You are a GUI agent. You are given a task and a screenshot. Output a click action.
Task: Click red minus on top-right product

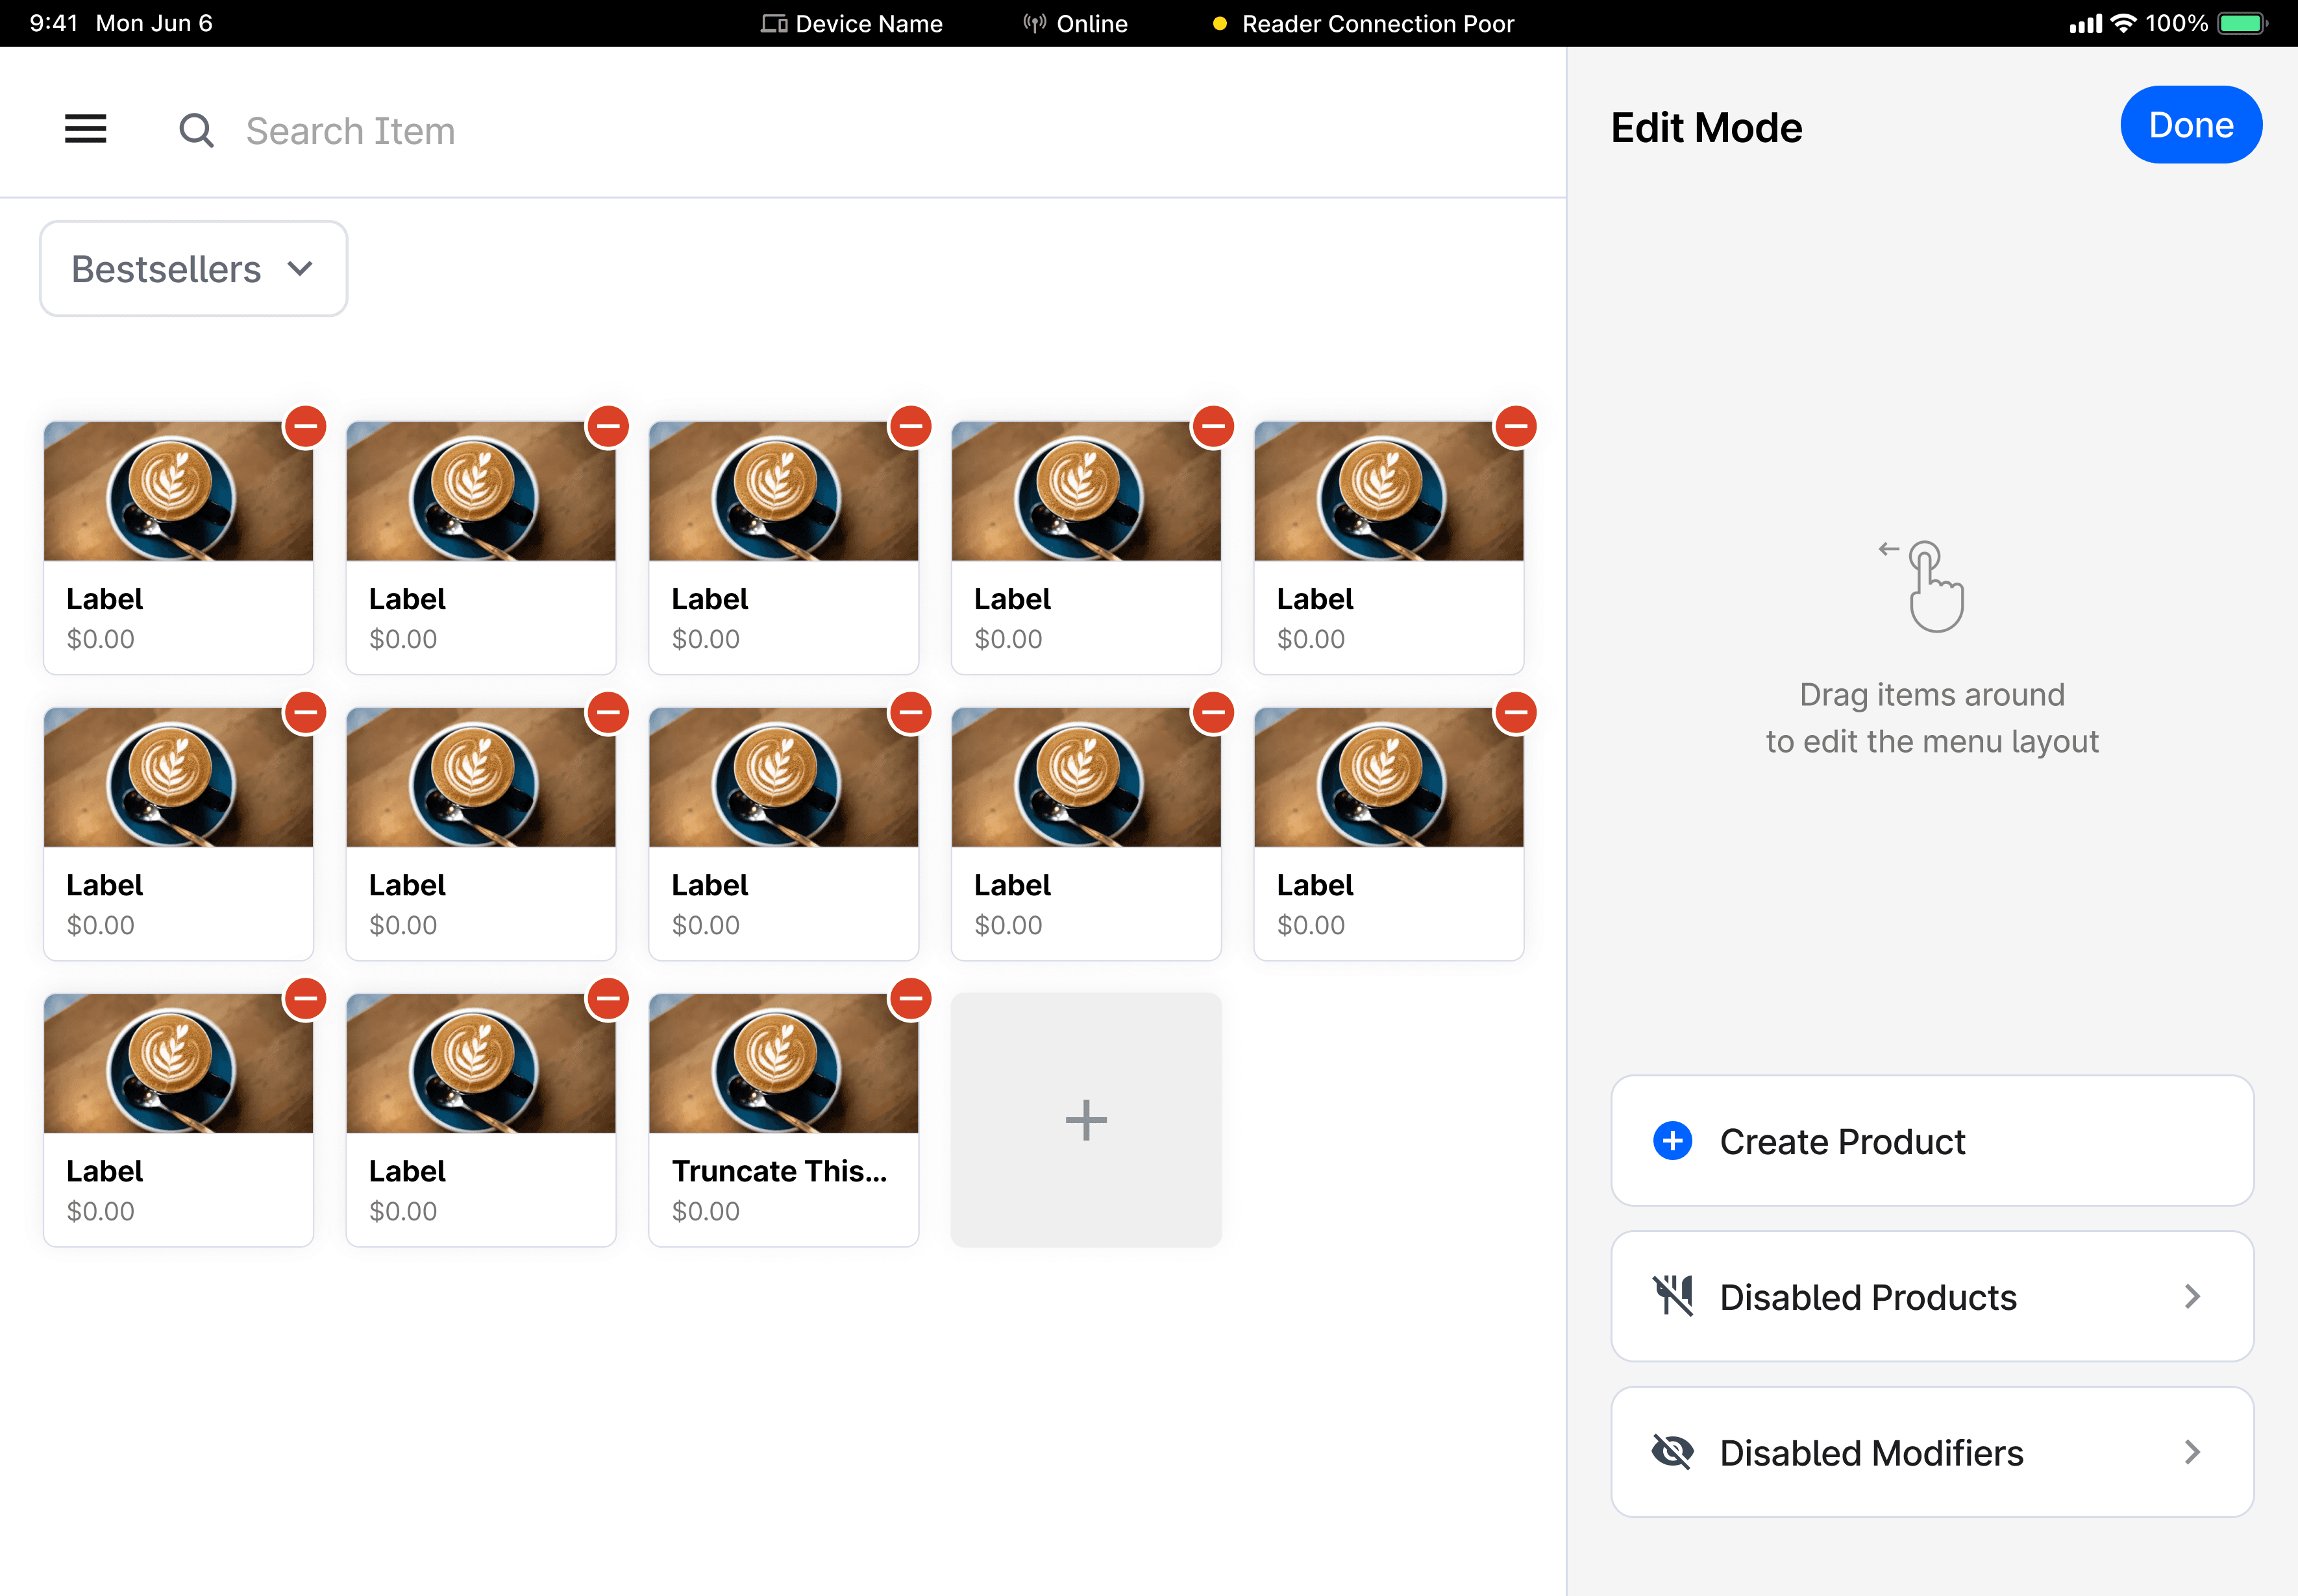(1516, 427)
